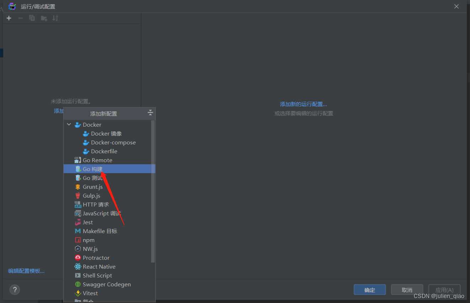Click the add configuration plus icon
Image resolution: width=470 pixels, height=303 pixels.
click(x=9, y=18)
